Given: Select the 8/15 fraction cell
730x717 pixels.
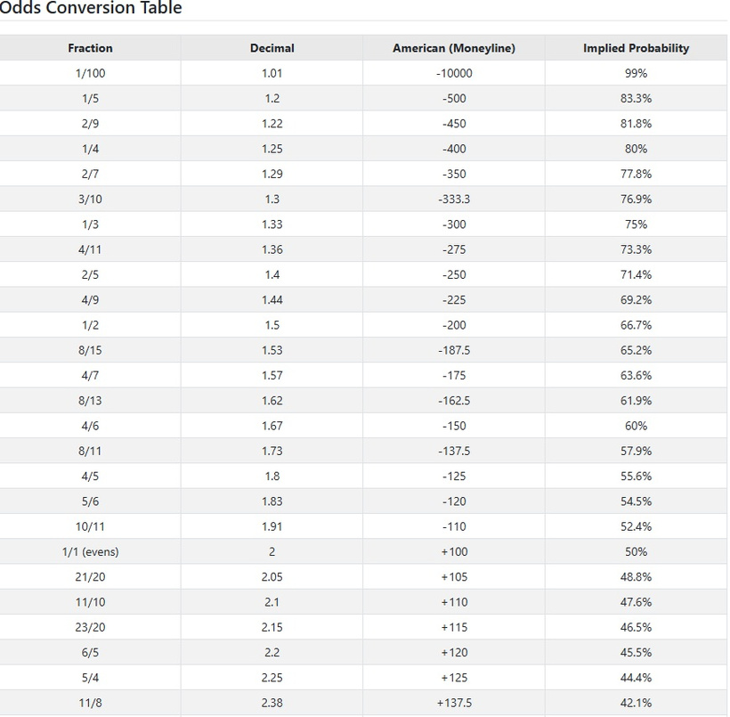Looking at the screenshot, I should click(x=90, y=350).
